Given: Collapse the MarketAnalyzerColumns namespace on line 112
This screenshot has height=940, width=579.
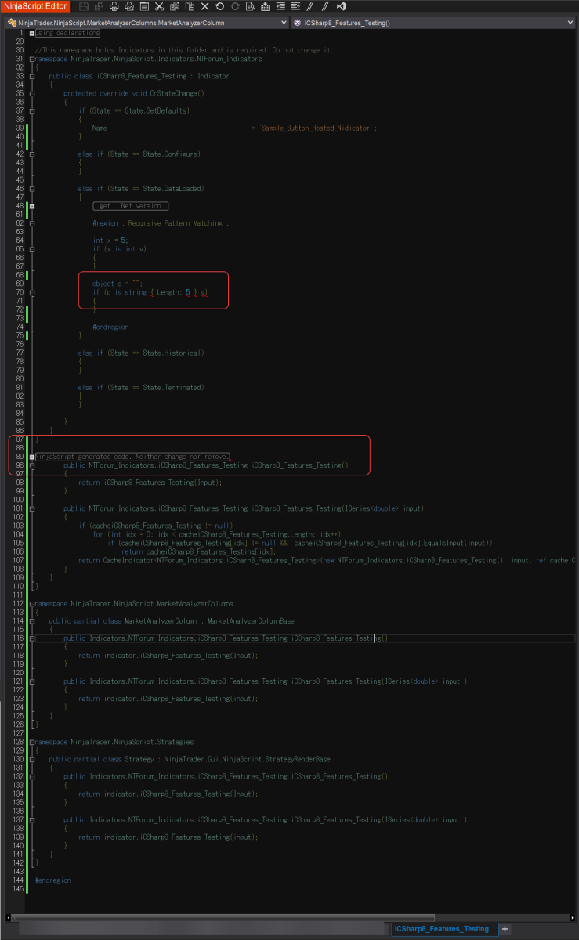Looking at the screenshot, I should pyautogui.click(x=32, y=604).
